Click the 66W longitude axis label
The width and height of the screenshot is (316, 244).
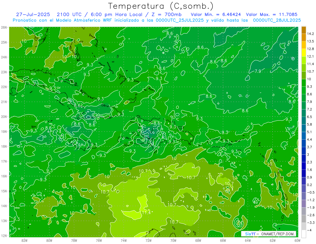click(x=223, y=241)
